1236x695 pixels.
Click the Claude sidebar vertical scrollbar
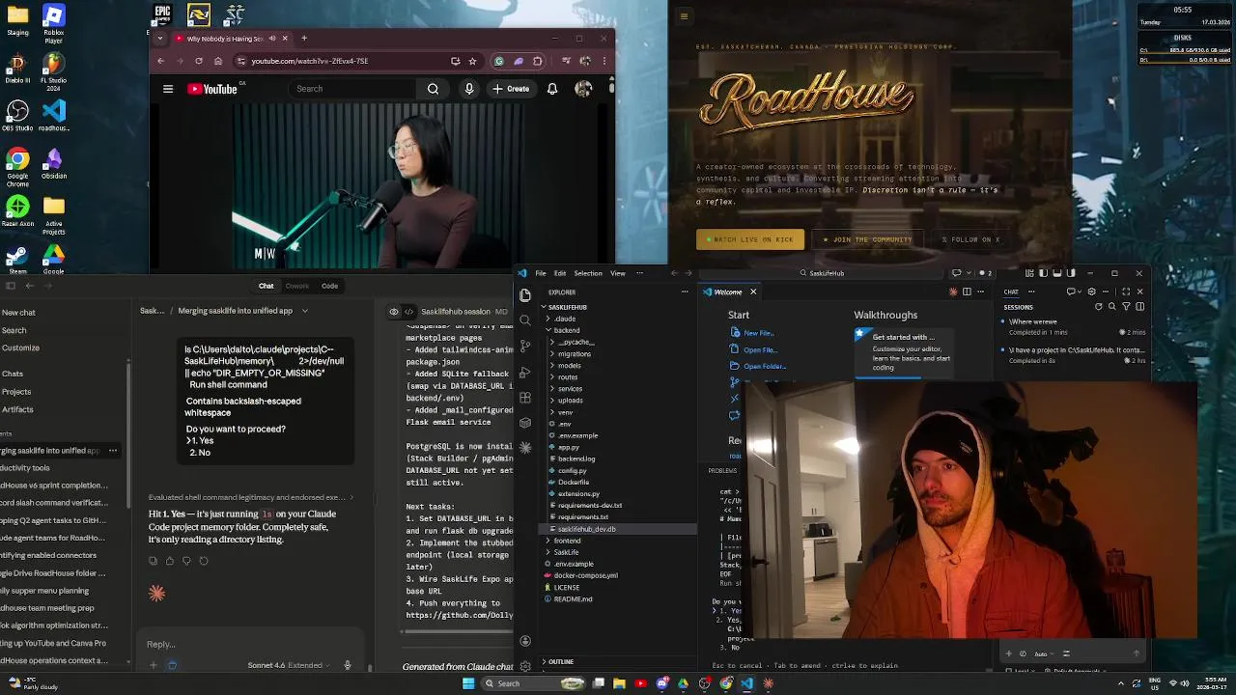coord(128,434)
